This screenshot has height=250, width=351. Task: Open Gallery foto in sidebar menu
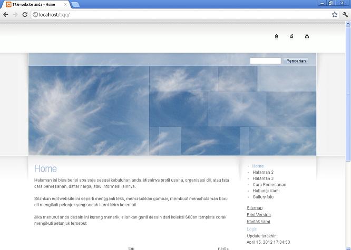[x=263, y=197]
